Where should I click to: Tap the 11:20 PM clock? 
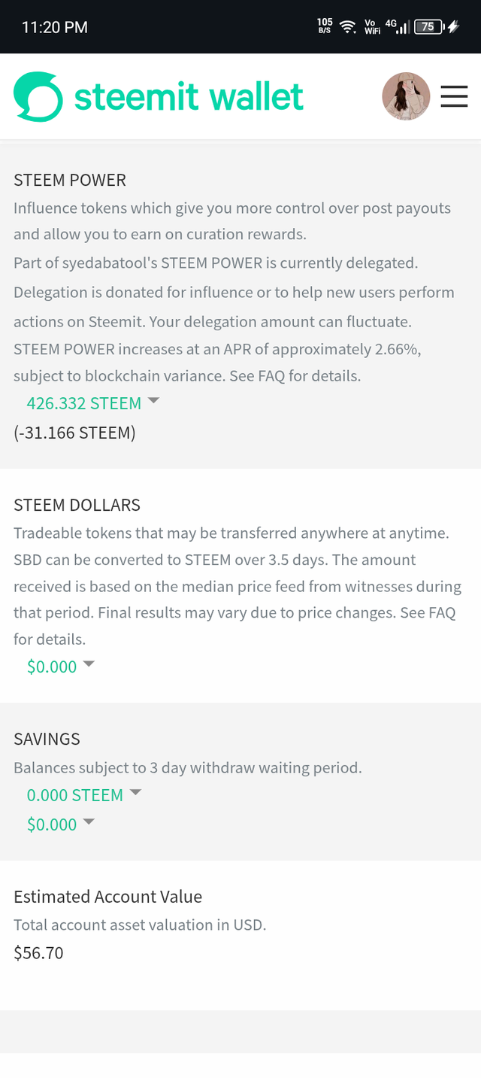tap(55, 27)
